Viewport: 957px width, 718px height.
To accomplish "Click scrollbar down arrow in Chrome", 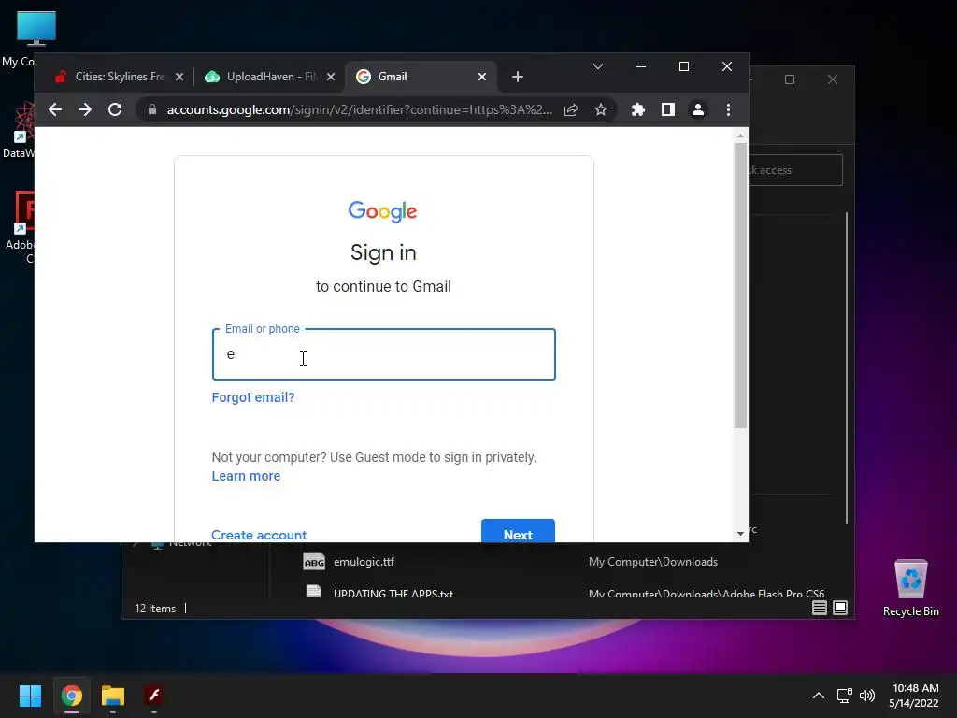I will click(x=740, y=534).
